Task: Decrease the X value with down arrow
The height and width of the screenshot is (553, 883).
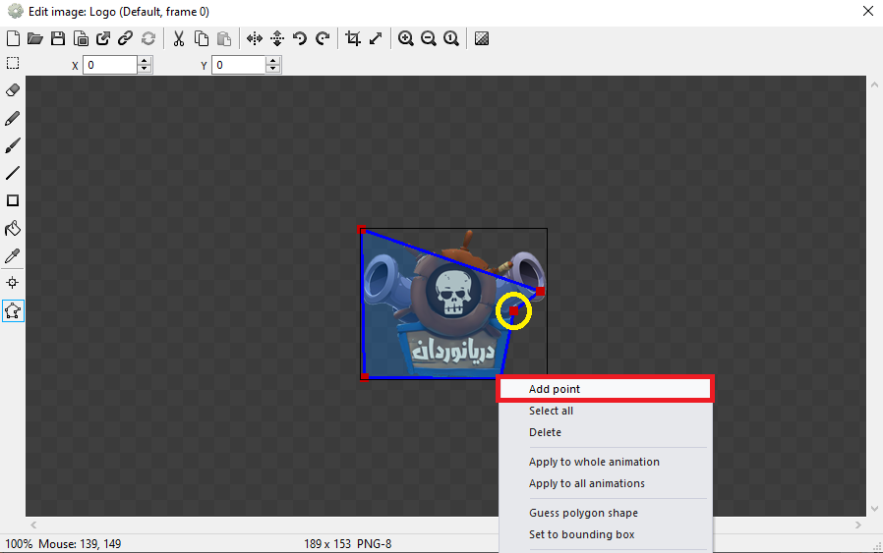Action: [145, 69]
